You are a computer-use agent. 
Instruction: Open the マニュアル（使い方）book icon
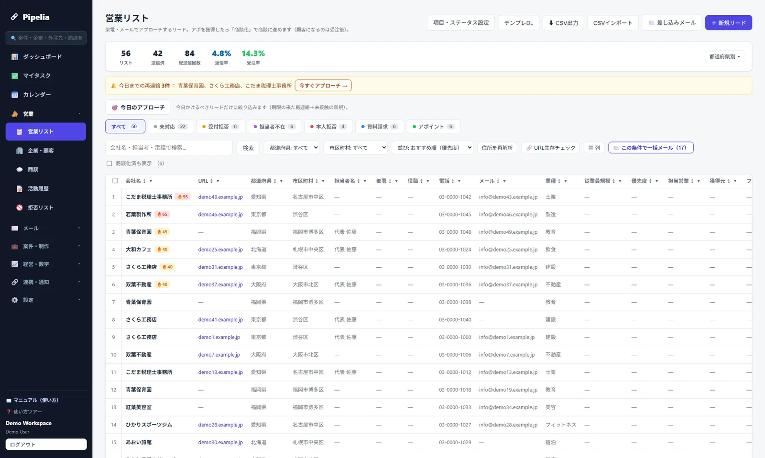click(x=9, y=401)
